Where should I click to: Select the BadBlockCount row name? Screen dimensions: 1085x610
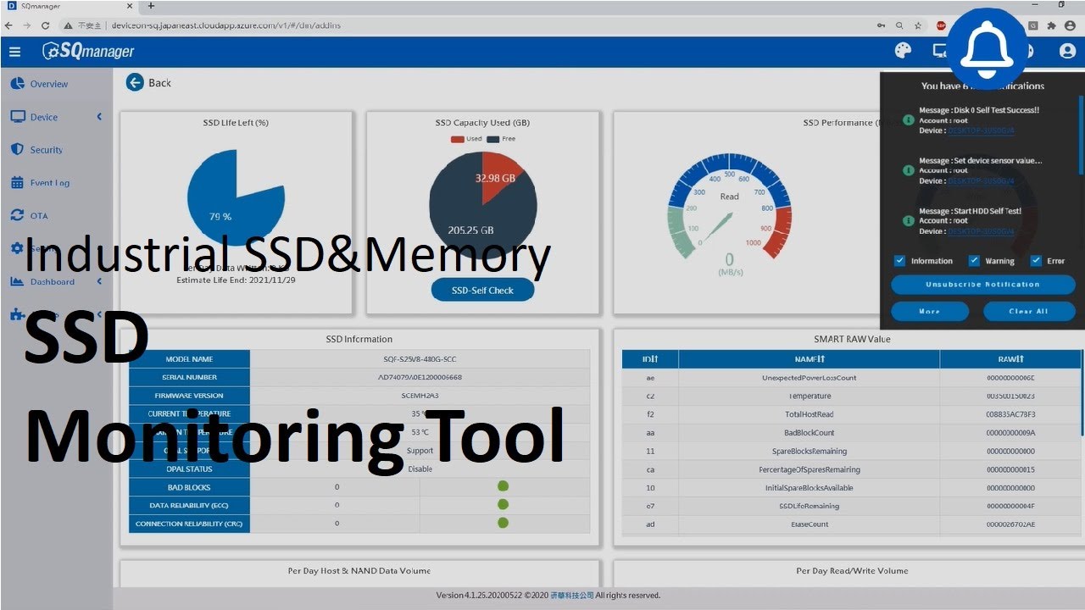(809, 433)
